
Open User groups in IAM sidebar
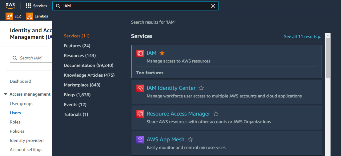click(x=22, y=104)
